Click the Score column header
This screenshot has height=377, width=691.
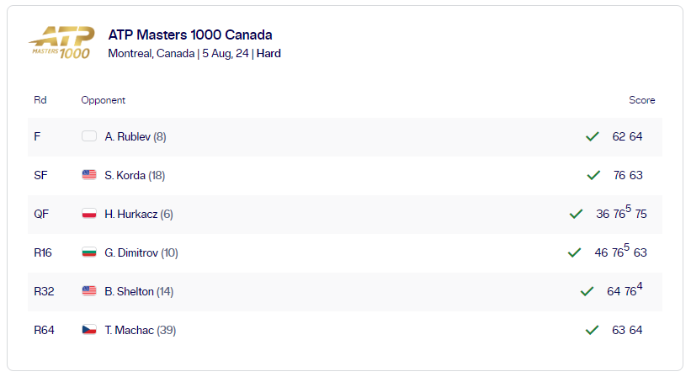pos(641,100)
